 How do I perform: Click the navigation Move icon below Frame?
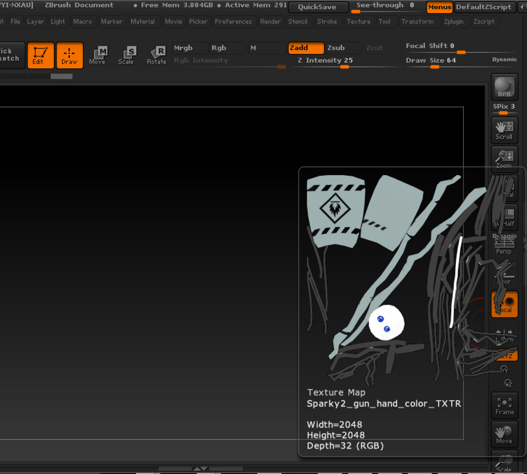(x=504, y=434)
